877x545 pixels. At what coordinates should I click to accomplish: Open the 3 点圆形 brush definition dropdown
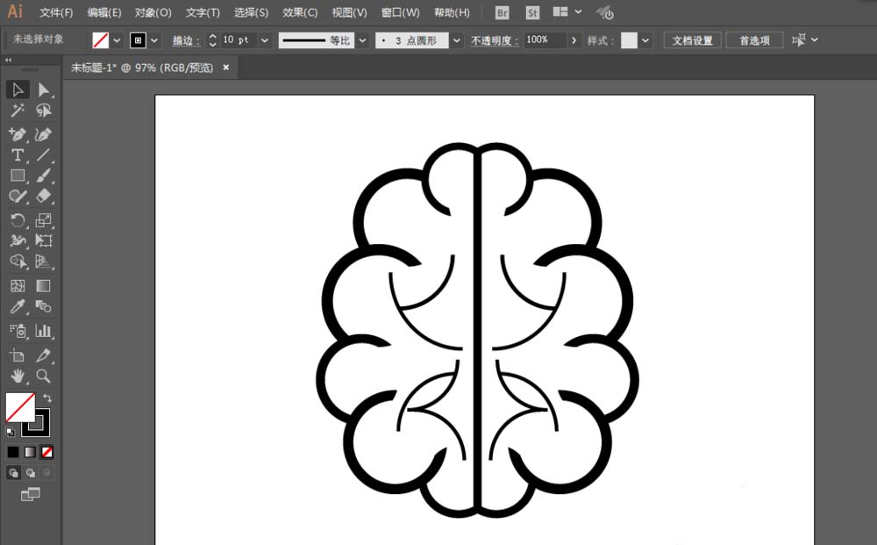pyautogui.click(x=456, y=39)
